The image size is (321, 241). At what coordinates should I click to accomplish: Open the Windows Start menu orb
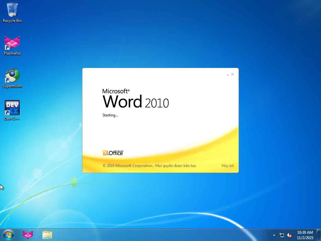pyautogui.click(x=8, y=235)
